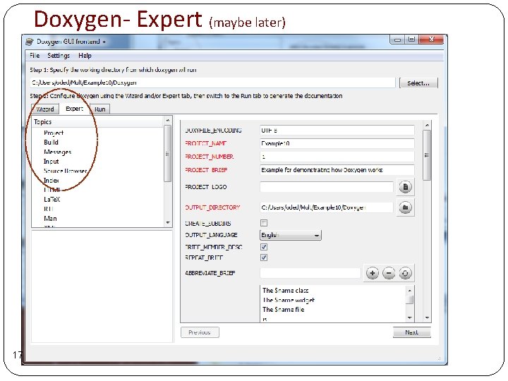Viewport: 508px width, 381px height.
Task: Click the PROJECT_BRIEF field
Action: point(337,170)
